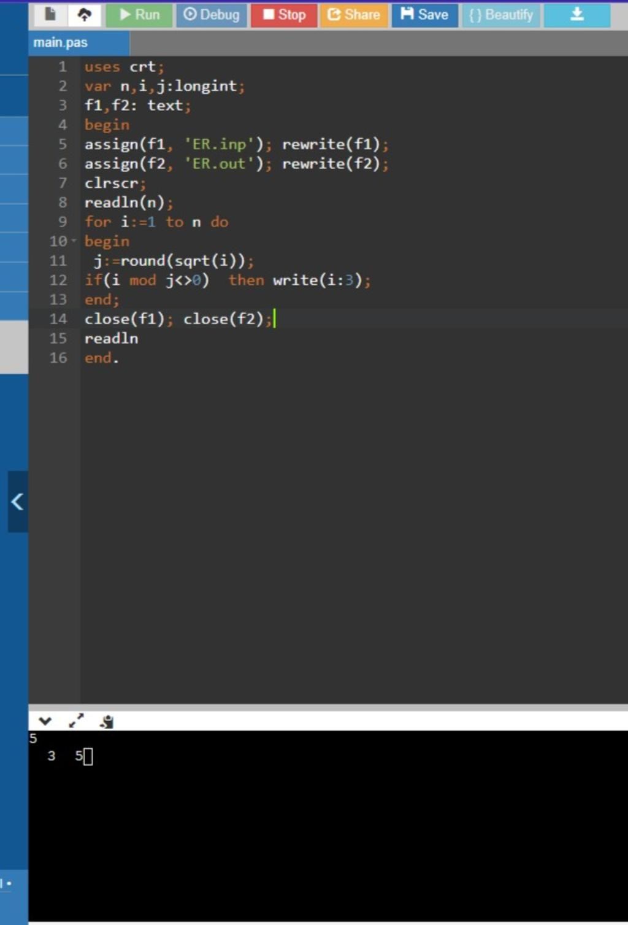
Task: Click the 'f1,f2: text;' declaration line
Action: point(137,106)
